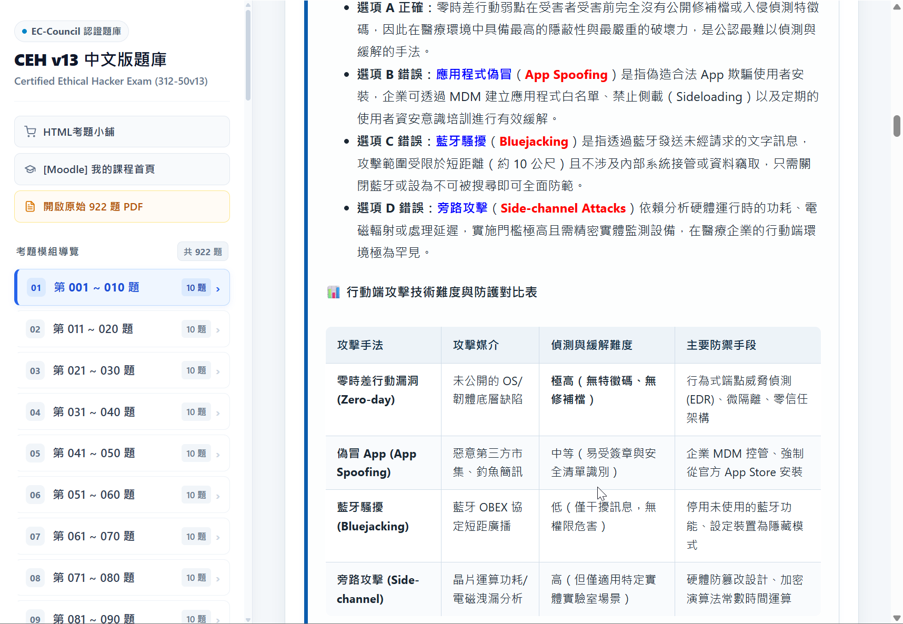This screenshot has height=624, width=903.
Task: Click the 攻擊手法 table header
Action: (x=384, y=345)
